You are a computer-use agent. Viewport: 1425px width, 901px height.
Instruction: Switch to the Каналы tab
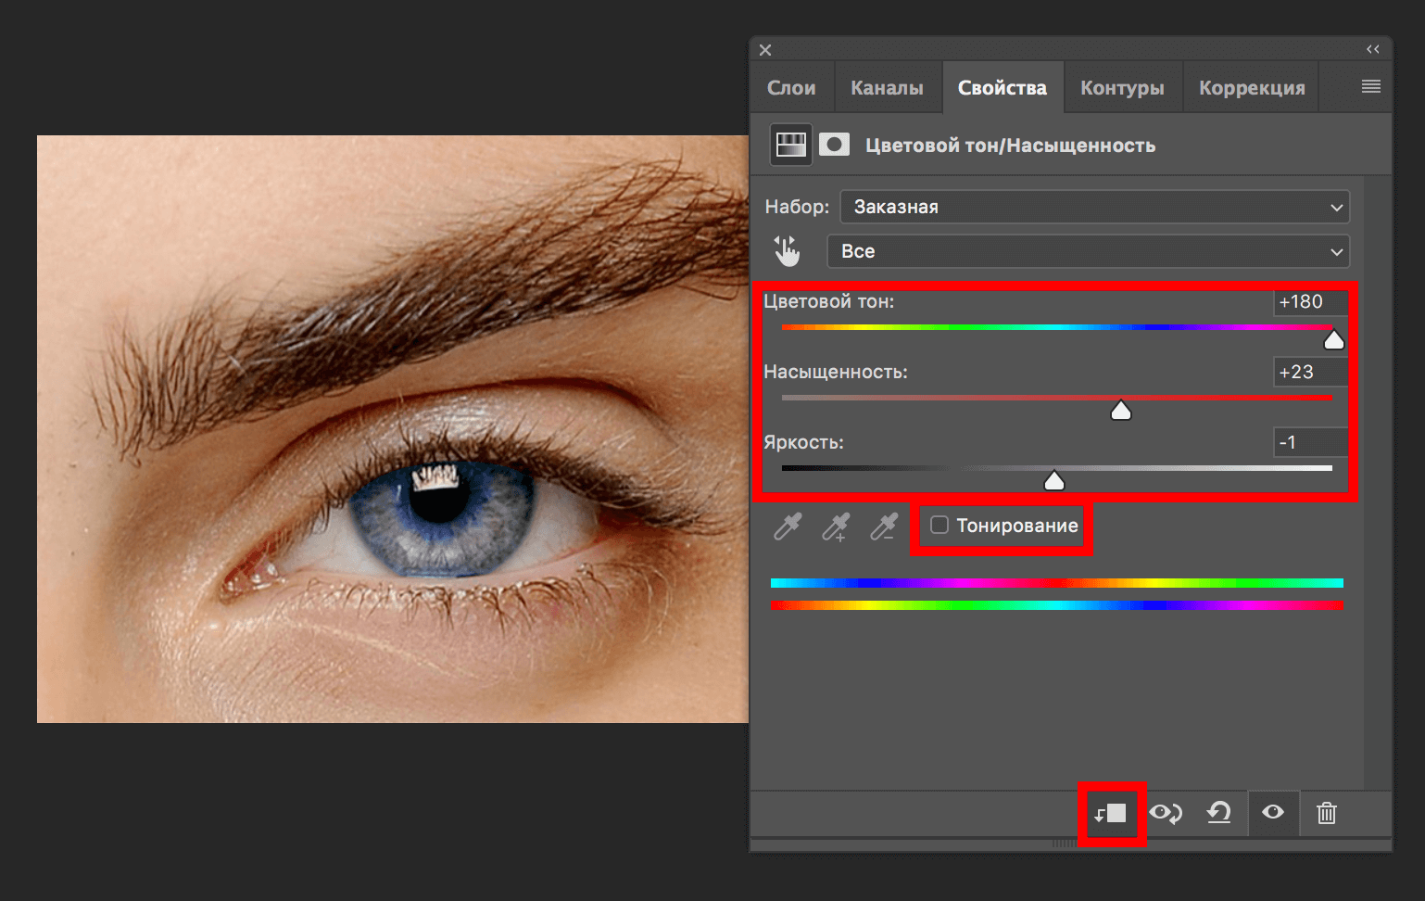[x=887, y=86]
